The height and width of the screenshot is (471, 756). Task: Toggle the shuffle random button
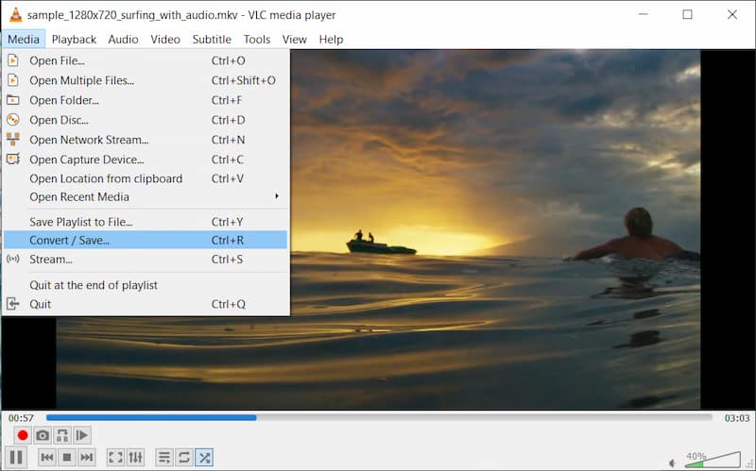coord(204,457)
